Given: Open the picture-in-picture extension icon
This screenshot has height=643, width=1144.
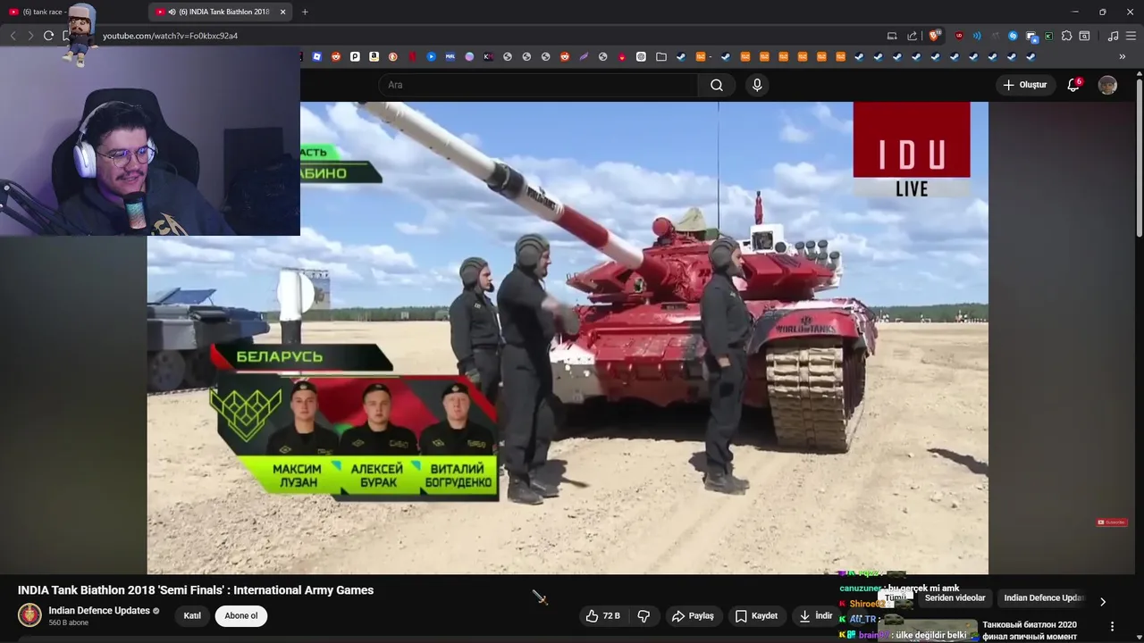Looking at the screenshot, I should (1031, 37).
